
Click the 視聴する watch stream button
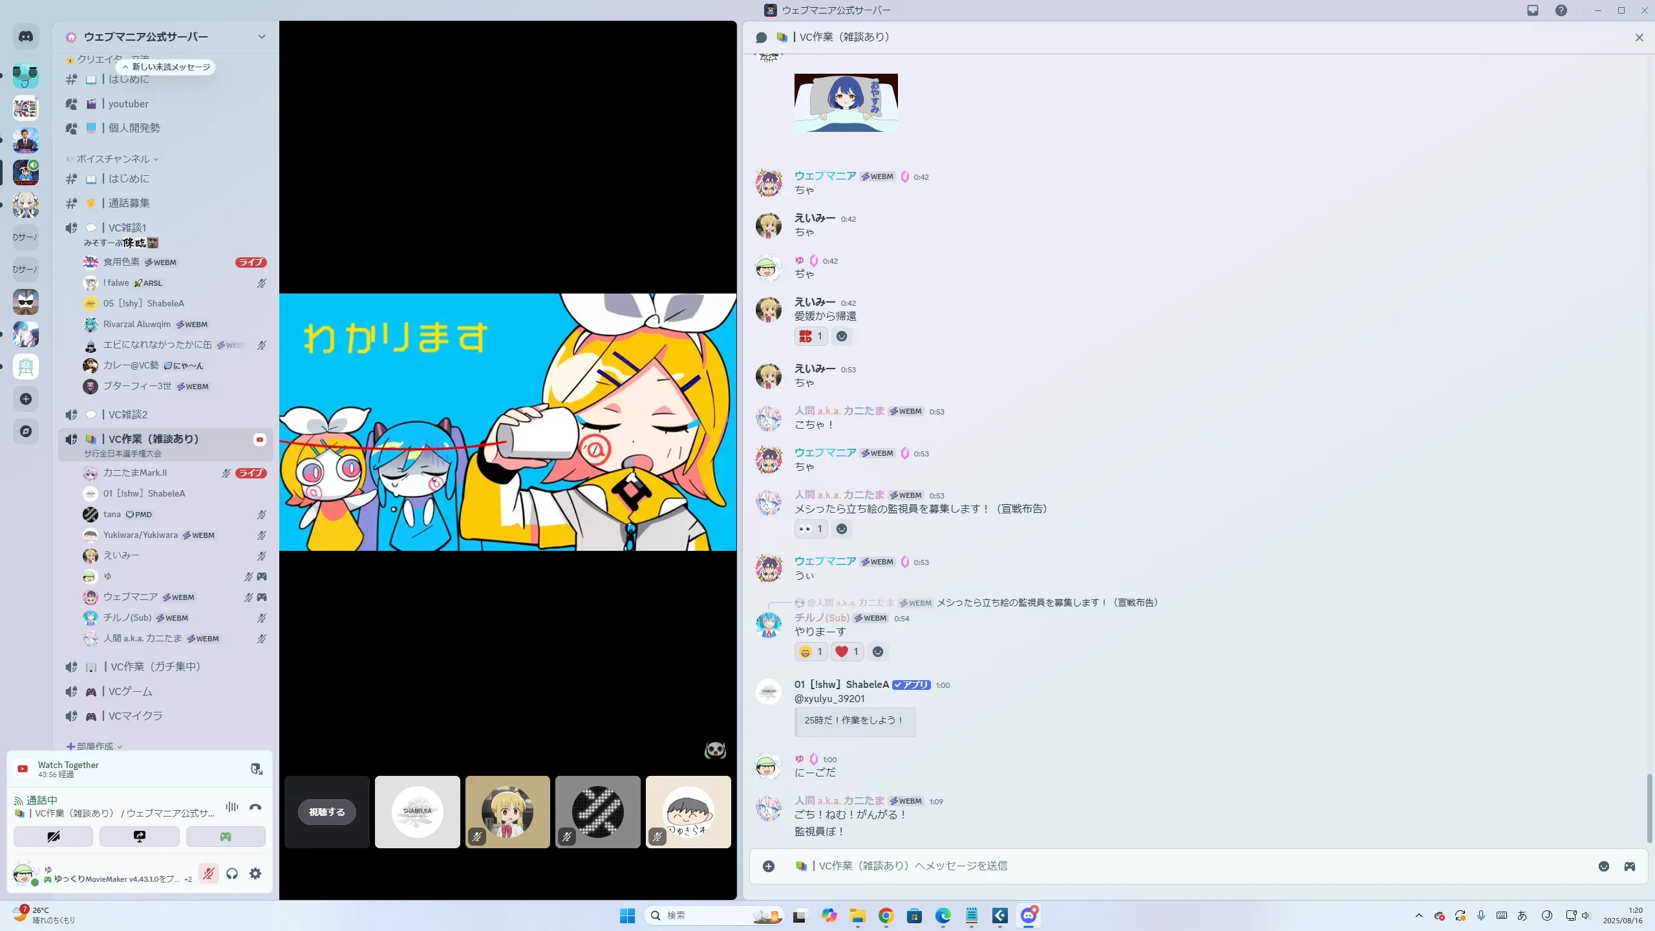coord(326,812)
